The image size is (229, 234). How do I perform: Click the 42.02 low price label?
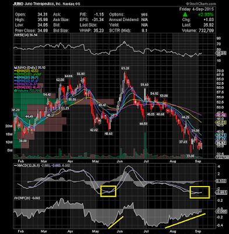coord(94,130)
